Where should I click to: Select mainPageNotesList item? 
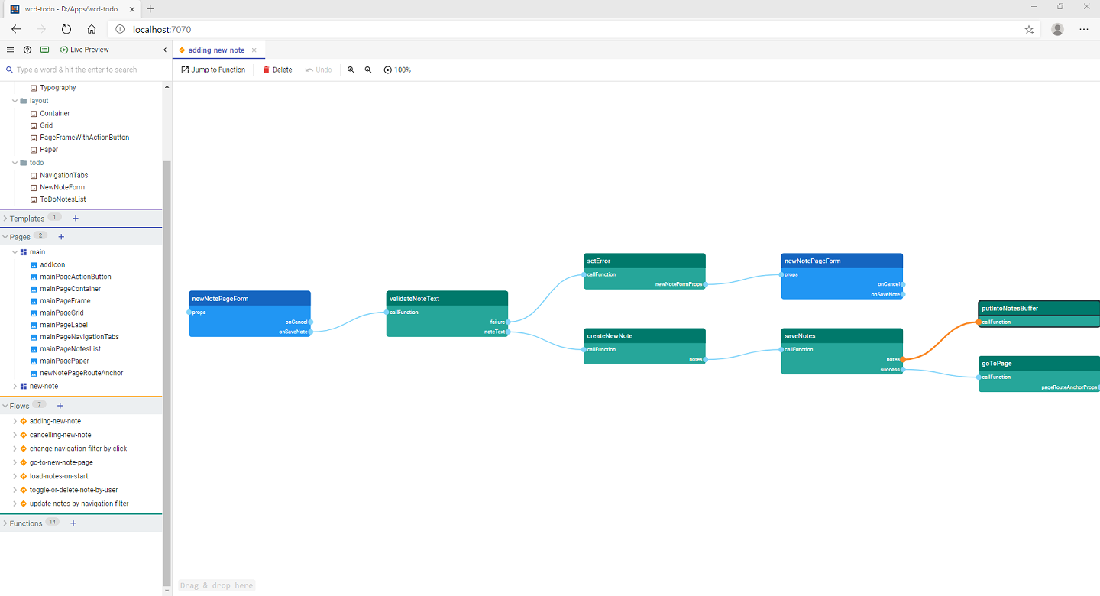(x=70, y=349)
